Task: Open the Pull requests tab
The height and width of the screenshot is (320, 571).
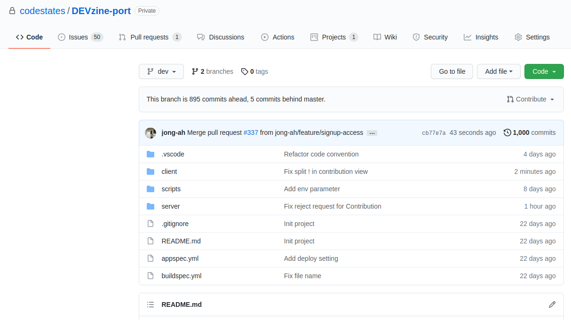Action: pyautogui.click(x=150, y=37)
